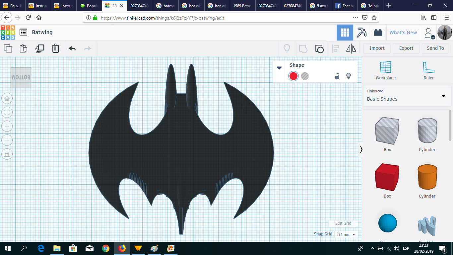Open a new browser tab
The width and height of the screenshot is (453, 255).
coord(389,6)
